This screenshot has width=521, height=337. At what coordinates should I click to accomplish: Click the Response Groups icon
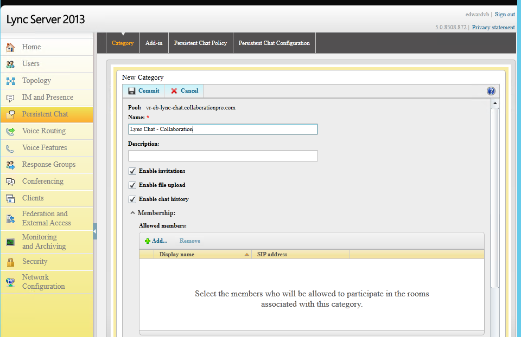[x=10, y=165]
